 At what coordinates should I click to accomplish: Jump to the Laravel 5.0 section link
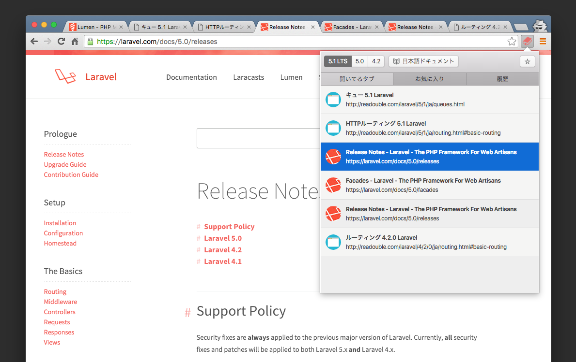[223, 238]
